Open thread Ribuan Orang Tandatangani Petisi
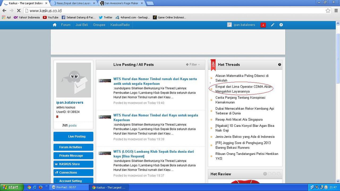 point(247,156)
